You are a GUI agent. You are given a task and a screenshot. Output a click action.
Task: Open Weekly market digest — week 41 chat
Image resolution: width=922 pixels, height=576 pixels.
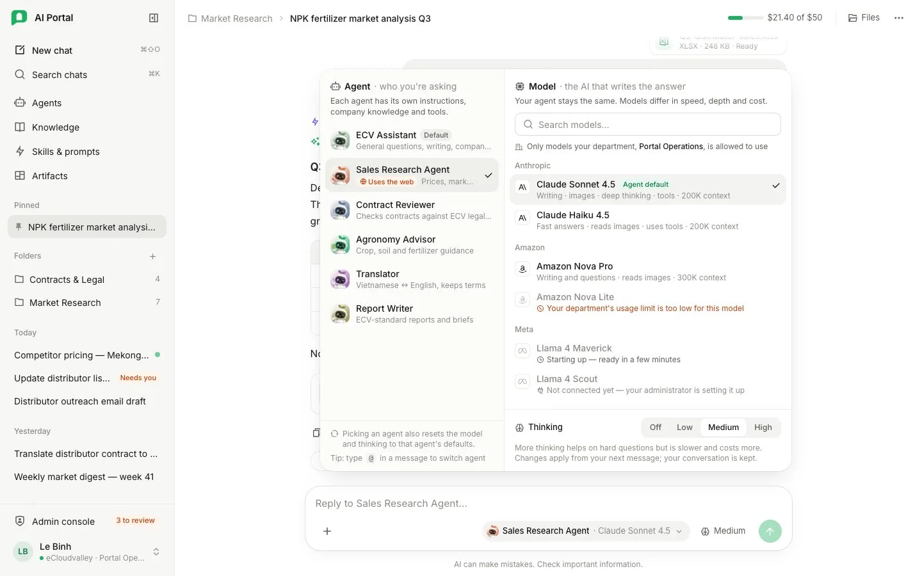click(87, 476)
